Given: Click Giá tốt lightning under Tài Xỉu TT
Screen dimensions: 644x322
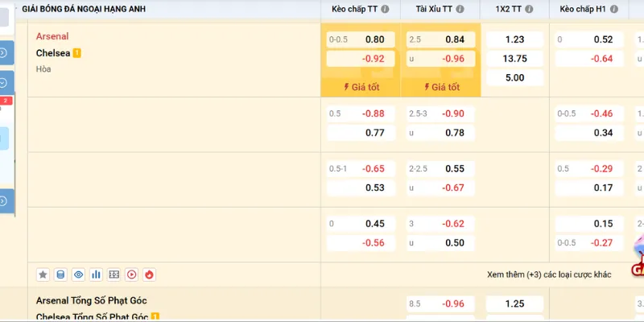Looking at the screenshot, I should tap(441, 87).
